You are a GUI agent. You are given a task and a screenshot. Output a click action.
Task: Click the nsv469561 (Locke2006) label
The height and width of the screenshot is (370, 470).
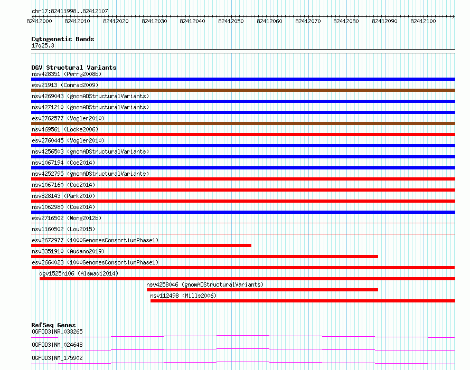coord(65,129)
